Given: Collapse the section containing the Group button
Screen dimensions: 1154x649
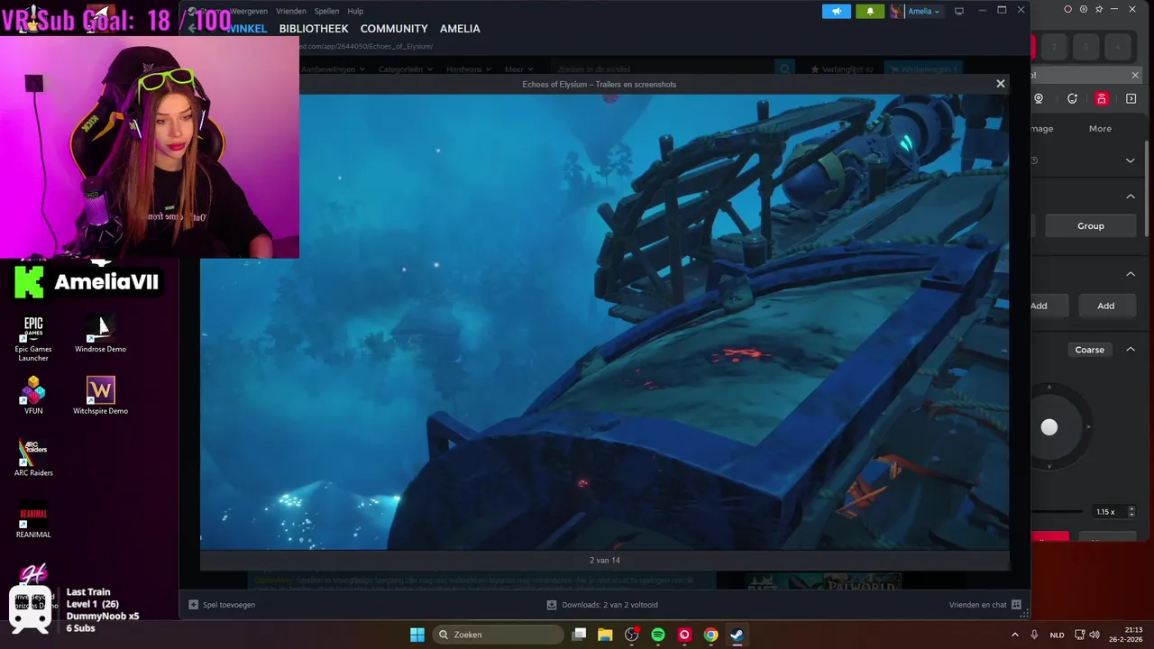Looking at the screenshot, I should (1131, 197).
